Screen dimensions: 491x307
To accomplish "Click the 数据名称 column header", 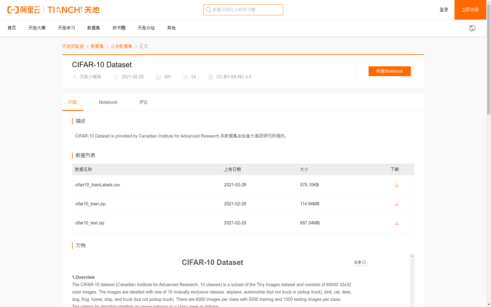I will (x=83, y=169).
